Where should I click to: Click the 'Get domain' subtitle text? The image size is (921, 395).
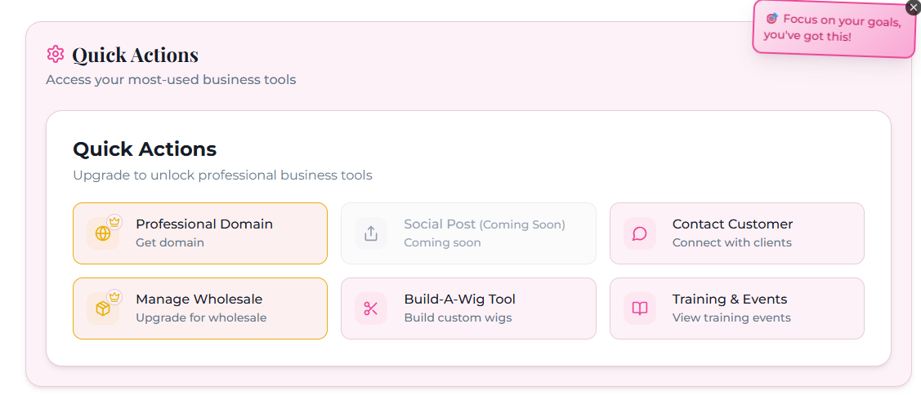pos(170,242)
